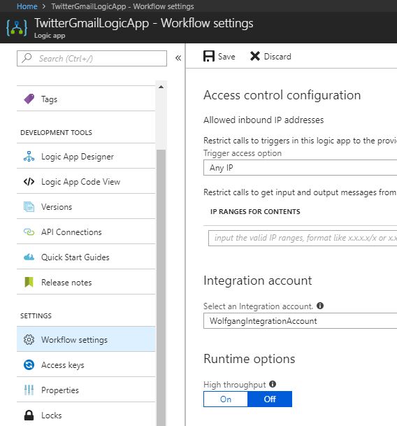Viewport: 397px width, 426px height.
Task: Open Locks settings
Action: tap(86, 415)
